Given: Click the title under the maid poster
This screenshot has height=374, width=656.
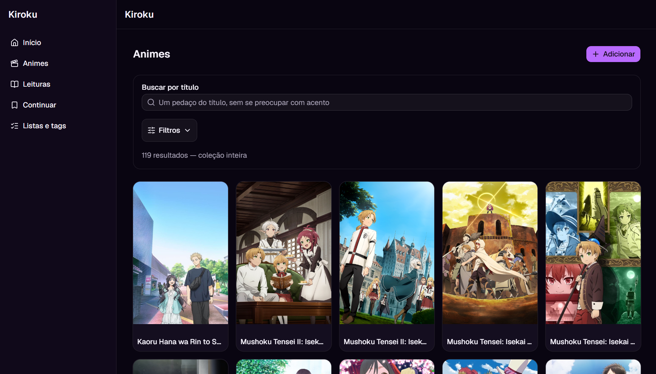Looking at the screenshot, I should (x=282, y=342).
